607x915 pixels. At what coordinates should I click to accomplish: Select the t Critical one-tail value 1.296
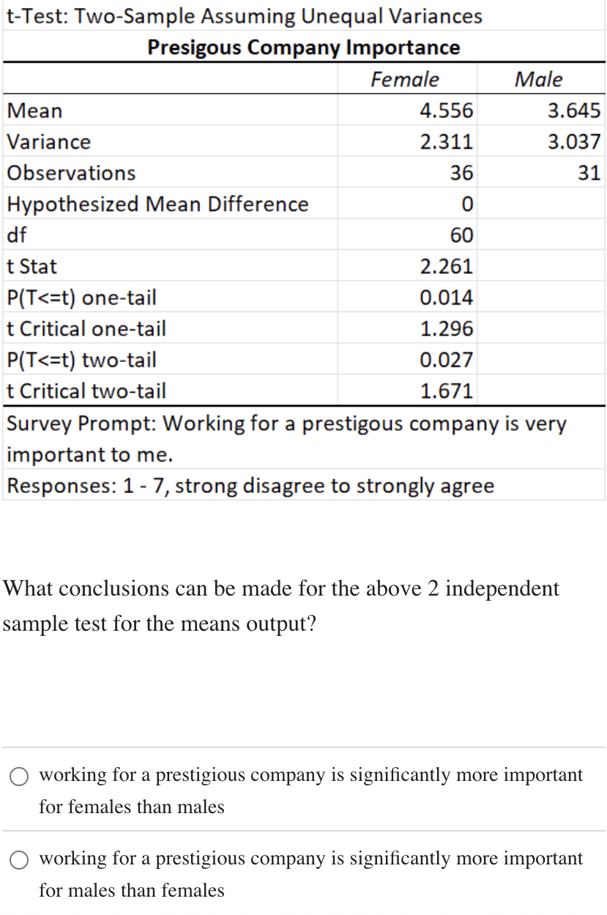click(x=446, y=329)
